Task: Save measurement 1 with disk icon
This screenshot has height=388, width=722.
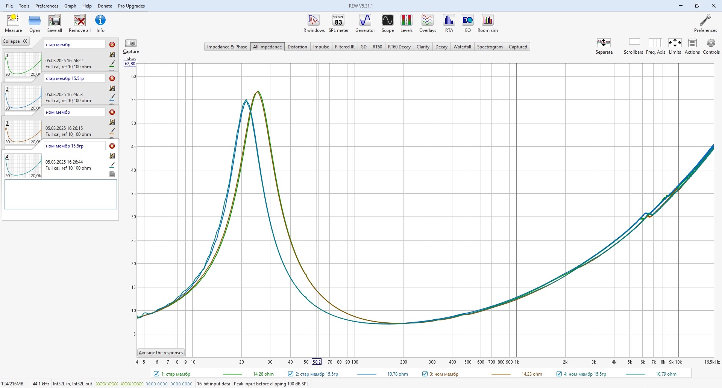Action: point(112,55)
